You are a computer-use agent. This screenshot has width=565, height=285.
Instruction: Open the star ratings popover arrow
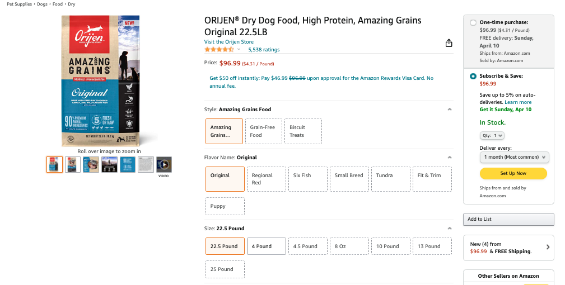coord(239,50)
